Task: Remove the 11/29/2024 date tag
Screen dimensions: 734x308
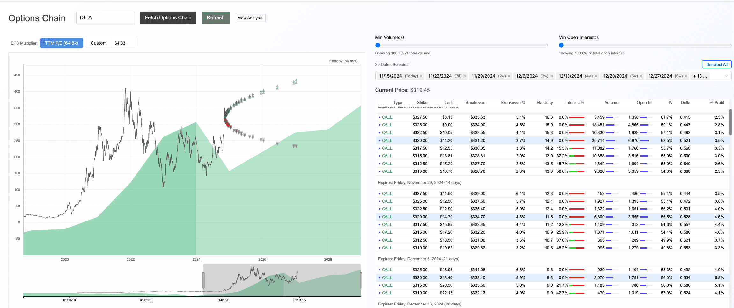Action: [509, 76]
